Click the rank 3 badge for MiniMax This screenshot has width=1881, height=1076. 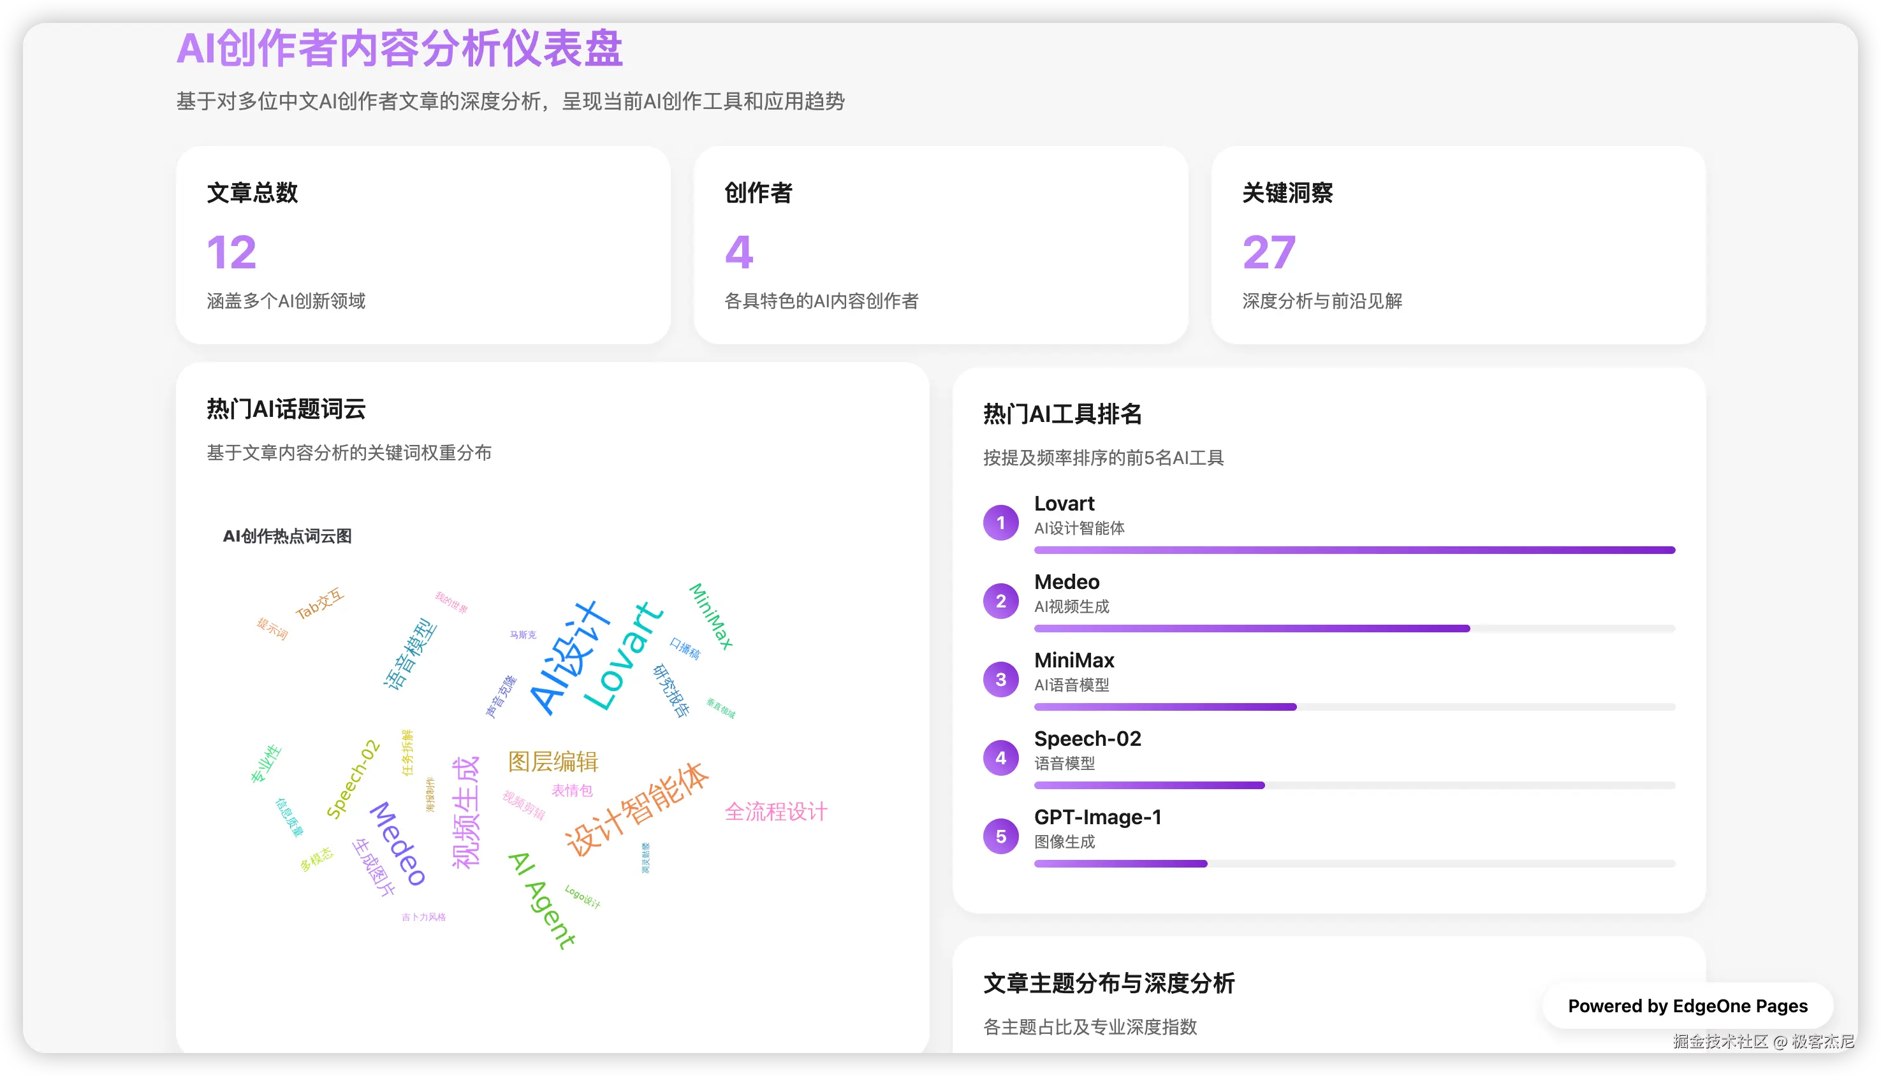tap(1000, 679)
